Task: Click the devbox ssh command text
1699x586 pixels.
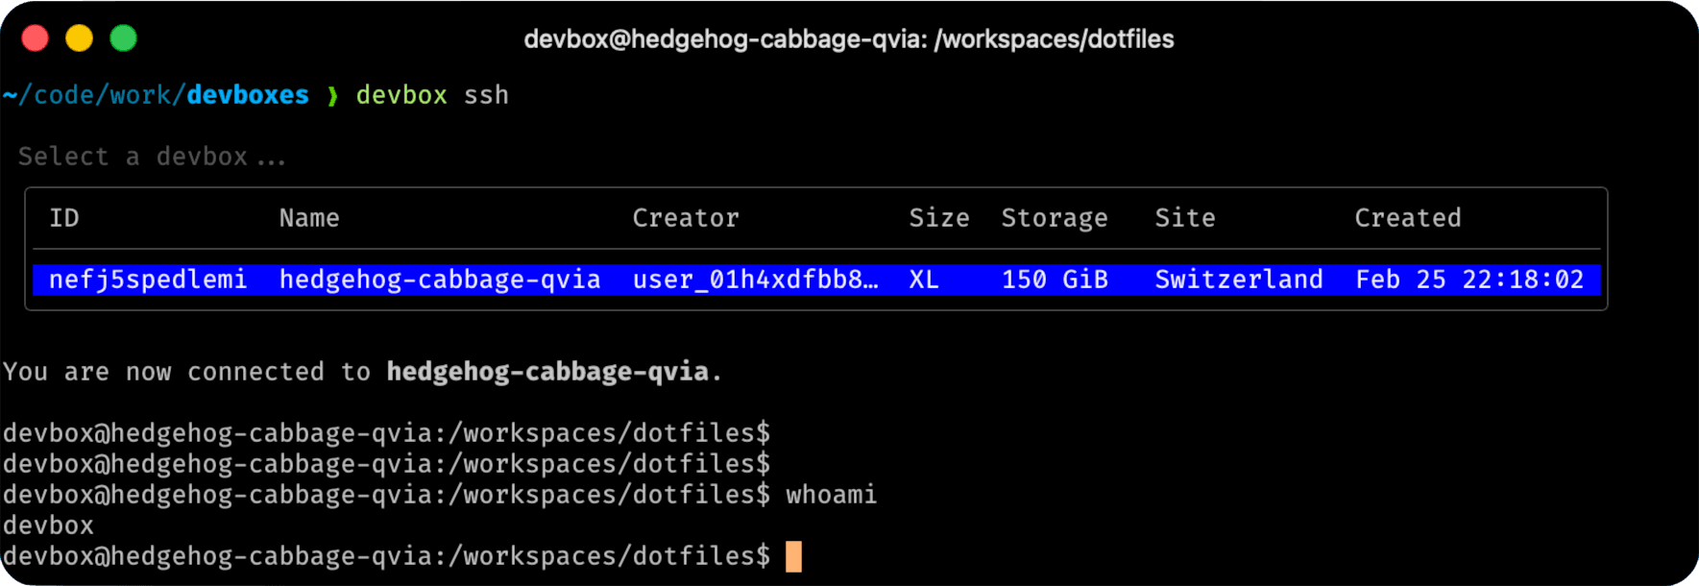Action: pos(432,94)
